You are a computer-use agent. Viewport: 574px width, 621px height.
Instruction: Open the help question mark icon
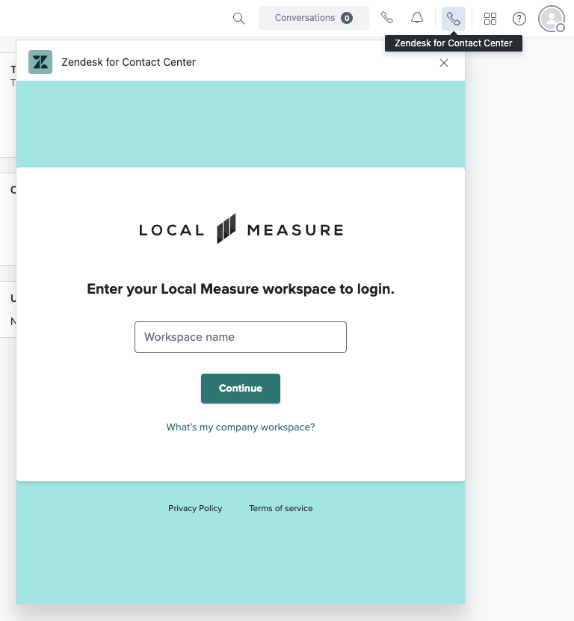tap(519, 18)
